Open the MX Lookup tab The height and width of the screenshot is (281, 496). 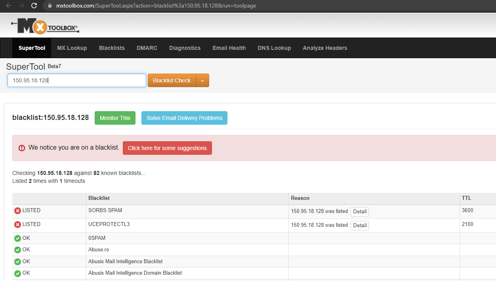tap(72, 48)
